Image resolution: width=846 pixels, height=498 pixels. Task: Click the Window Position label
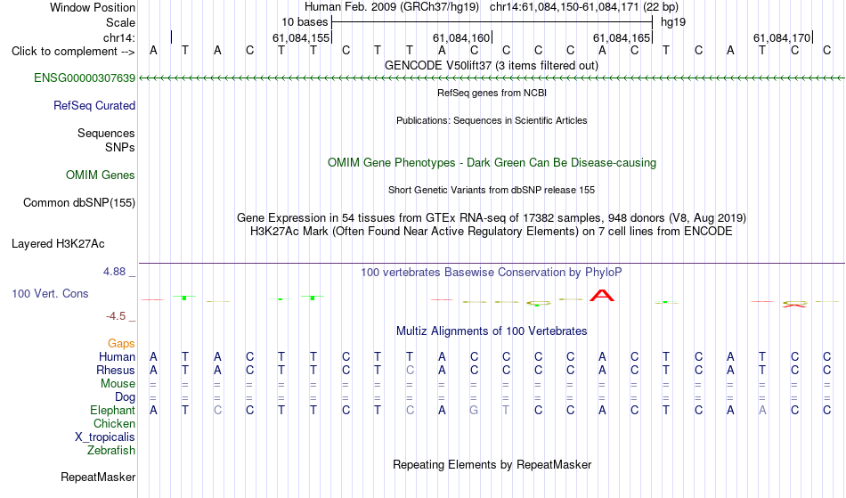coord(93,7)
